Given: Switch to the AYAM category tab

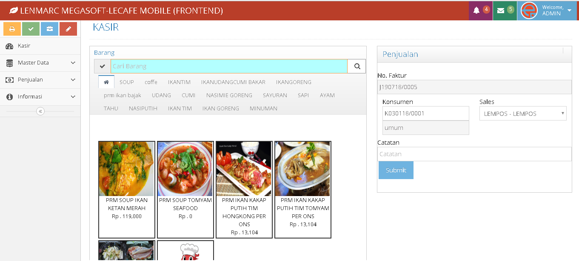Looking at the screenshot, I should click(x=327, y=95).
